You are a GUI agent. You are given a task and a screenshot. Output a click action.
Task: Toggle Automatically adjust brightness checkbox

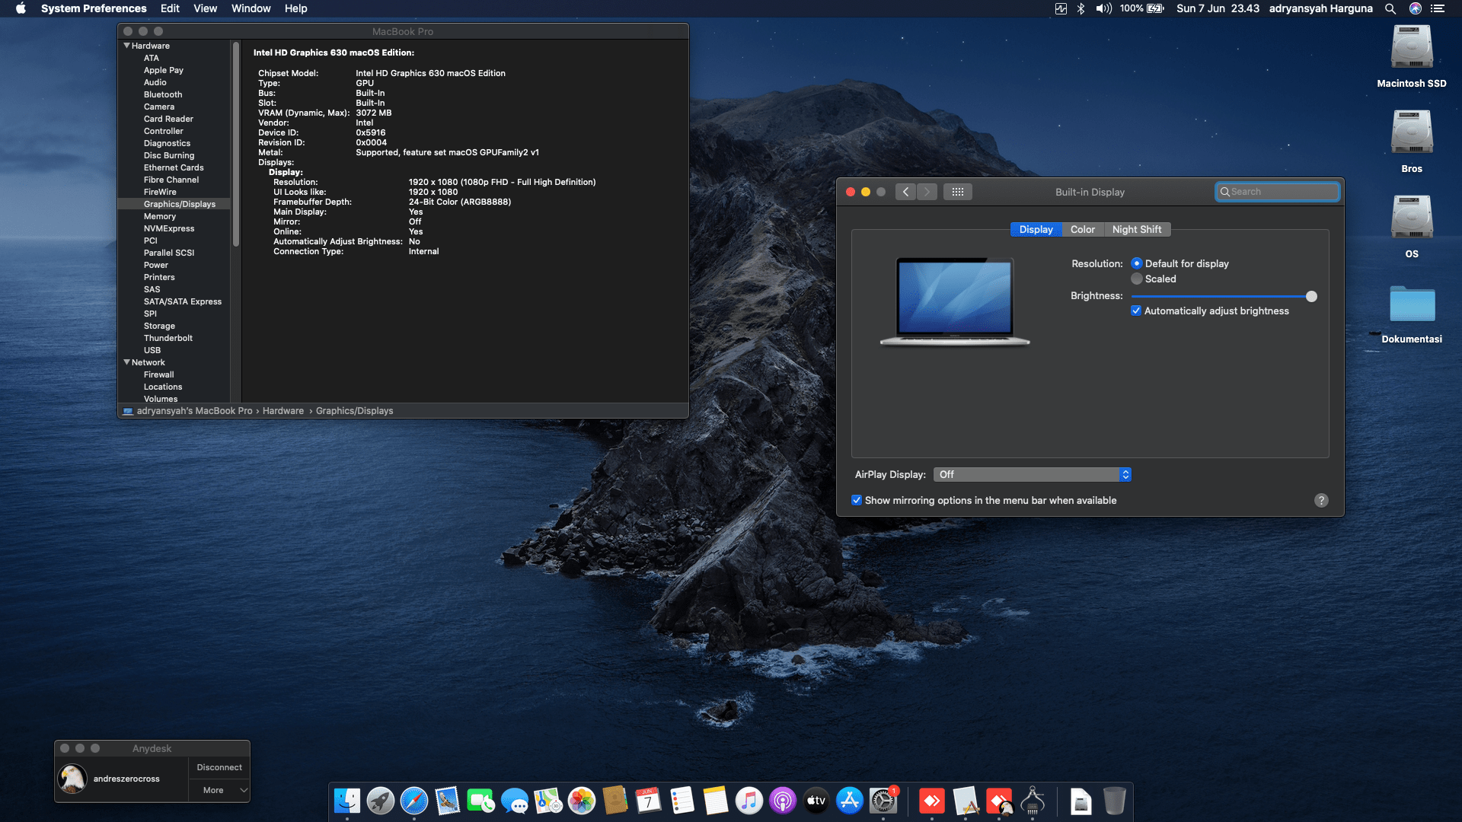1136,311
